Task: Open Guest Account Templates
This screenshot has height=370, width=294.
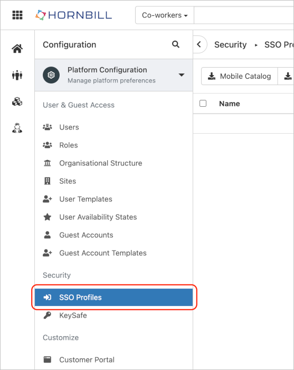Action: click(x=114, y=253)
